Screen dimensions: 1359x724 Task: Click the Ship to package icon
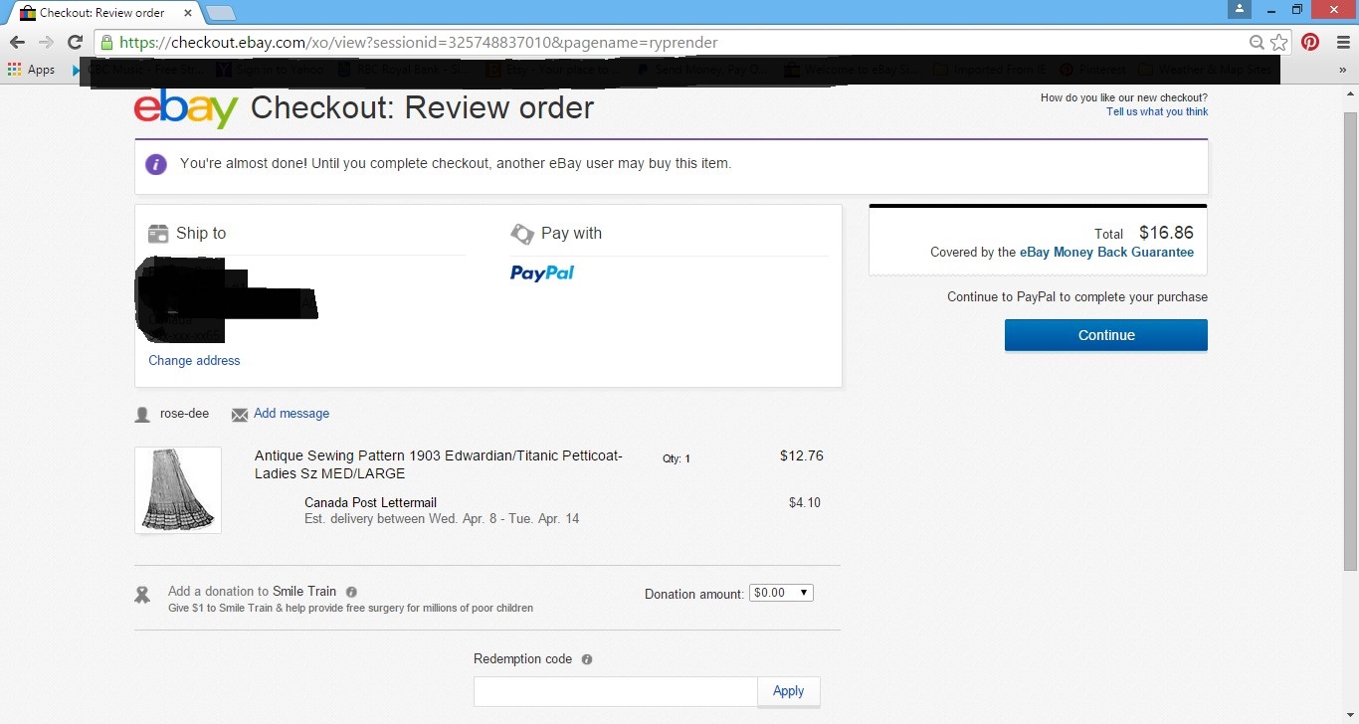158,234
